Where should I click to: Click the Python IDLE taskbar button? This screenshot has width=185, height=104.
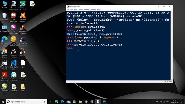(98, 101)
